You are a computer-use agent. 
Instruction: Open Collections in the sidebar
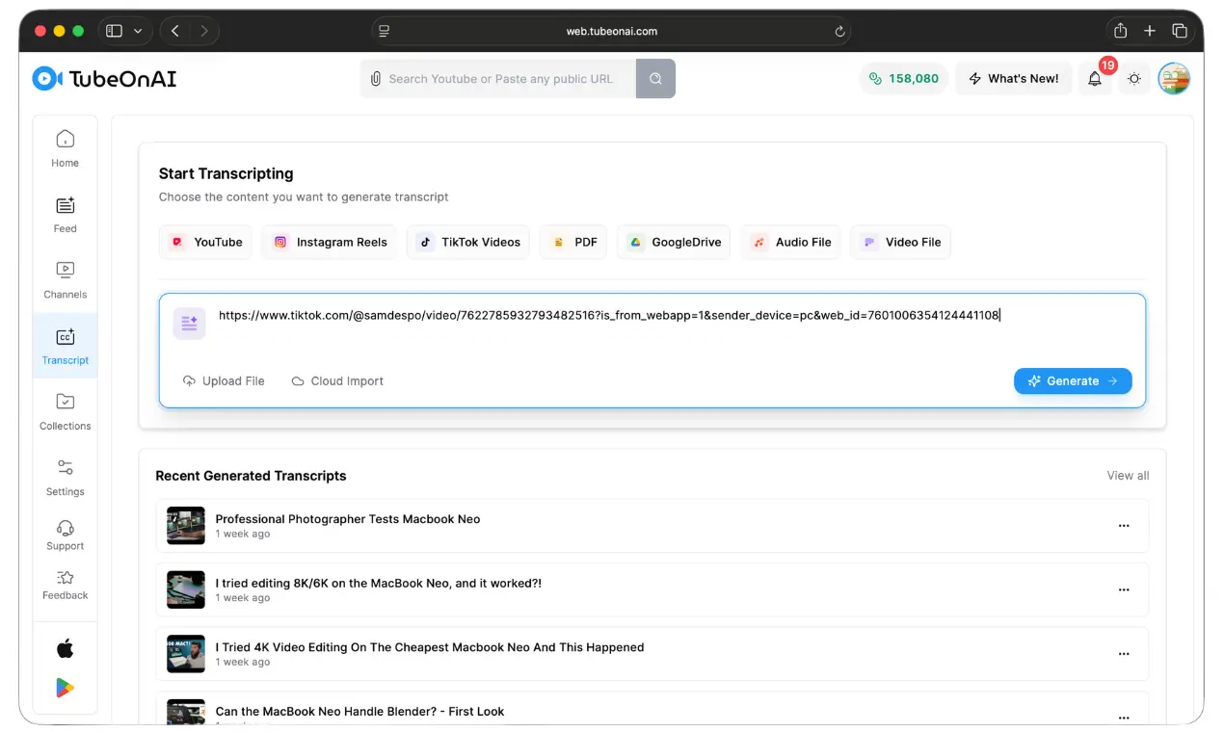tap(66, 411)
